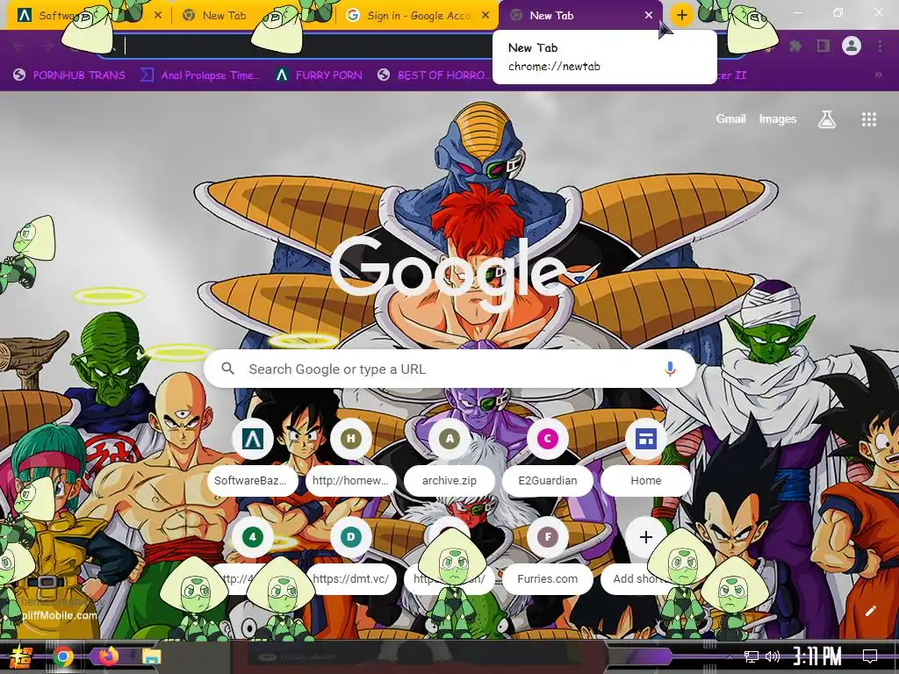Open the E2Guardian shortcut
Viewport: 899px width, 674px height.
[x=548, y=458]
